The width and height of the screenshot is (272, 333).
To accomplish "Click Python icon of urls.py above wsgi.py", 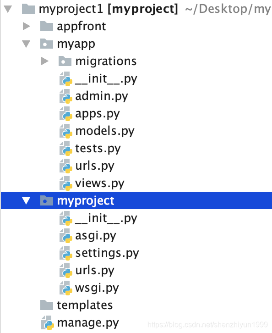I will (x=66, y=270).
